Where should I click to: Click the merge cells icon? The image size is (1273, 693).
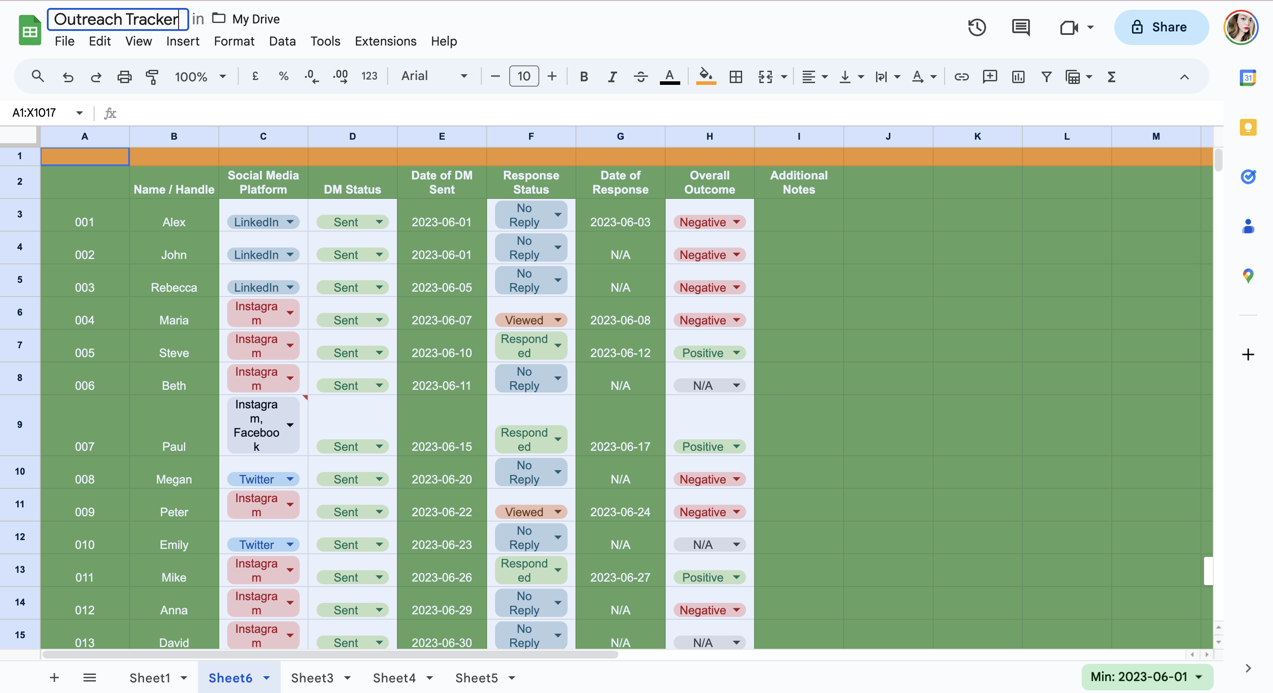[765, 76]
